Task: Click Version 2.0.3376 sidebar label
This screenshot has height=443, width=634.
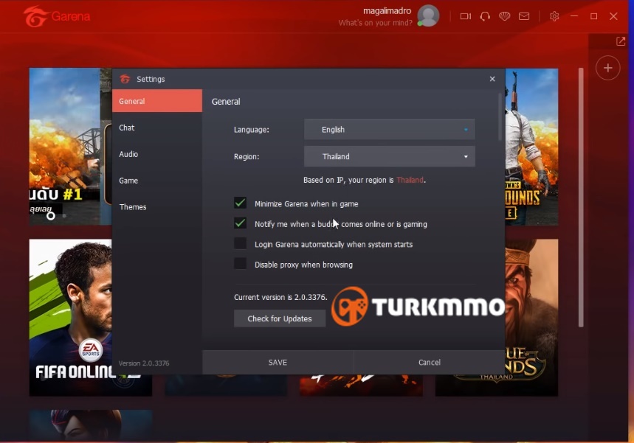Action: coord(144,363)
